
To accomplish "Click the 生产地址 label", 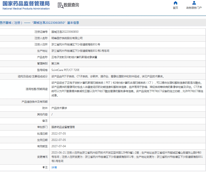I will 42,51.
